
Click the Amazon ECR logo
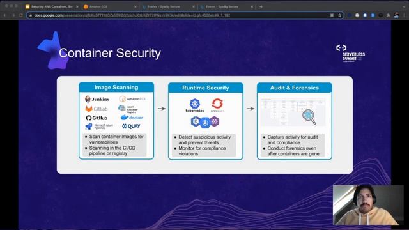point(132,99)
